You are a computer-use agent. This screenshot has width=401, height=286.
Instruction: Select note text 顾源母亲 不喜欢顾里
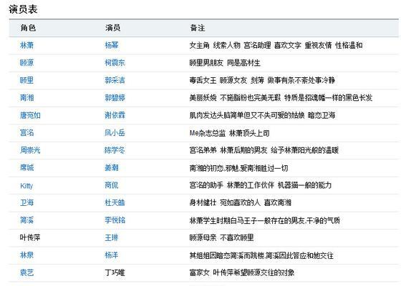point(221,237)
